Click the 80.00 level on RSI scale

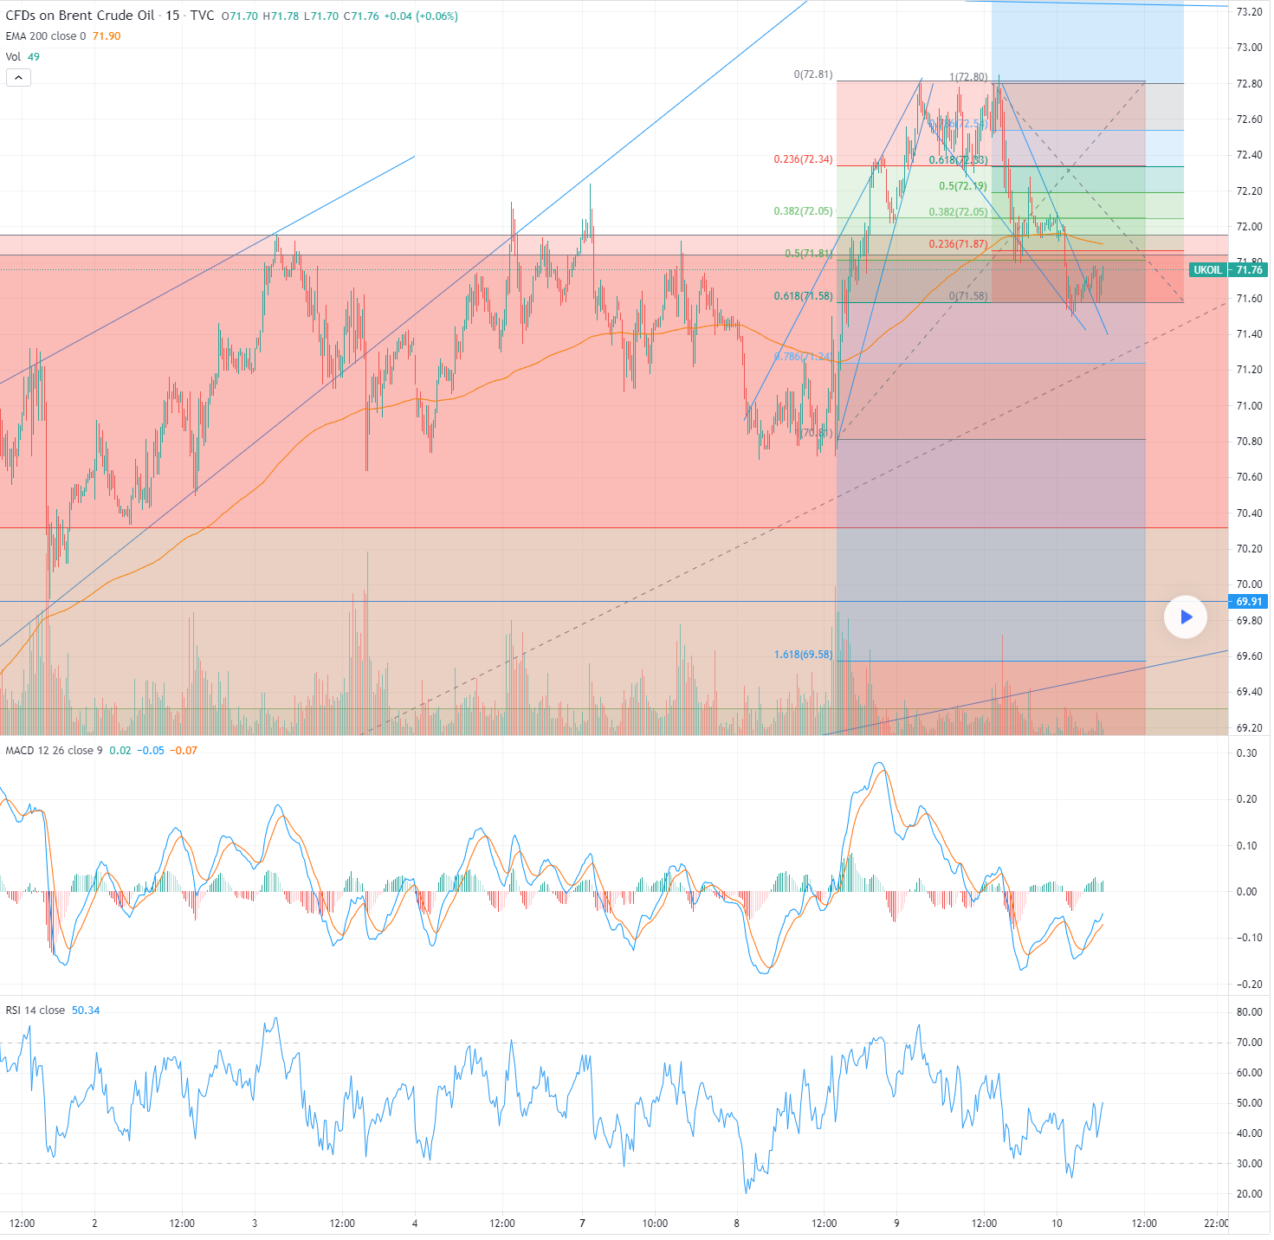tap(1248, 1012)
